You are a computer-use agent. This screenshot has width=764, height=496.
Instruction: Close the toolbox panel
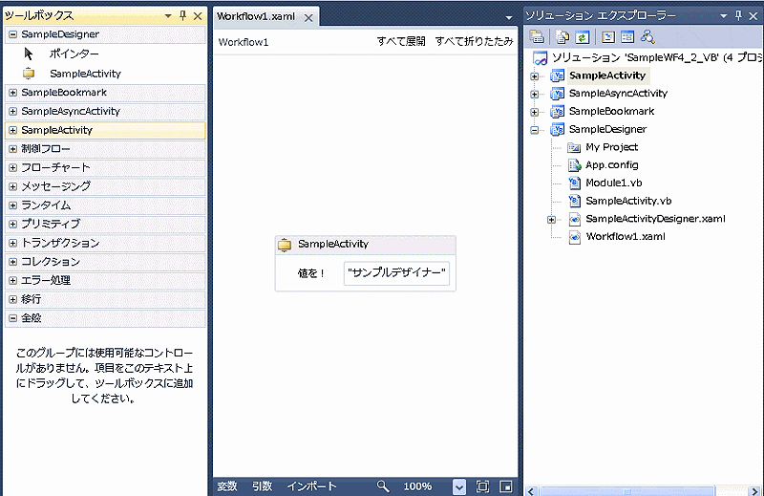(x=198, y=16)
